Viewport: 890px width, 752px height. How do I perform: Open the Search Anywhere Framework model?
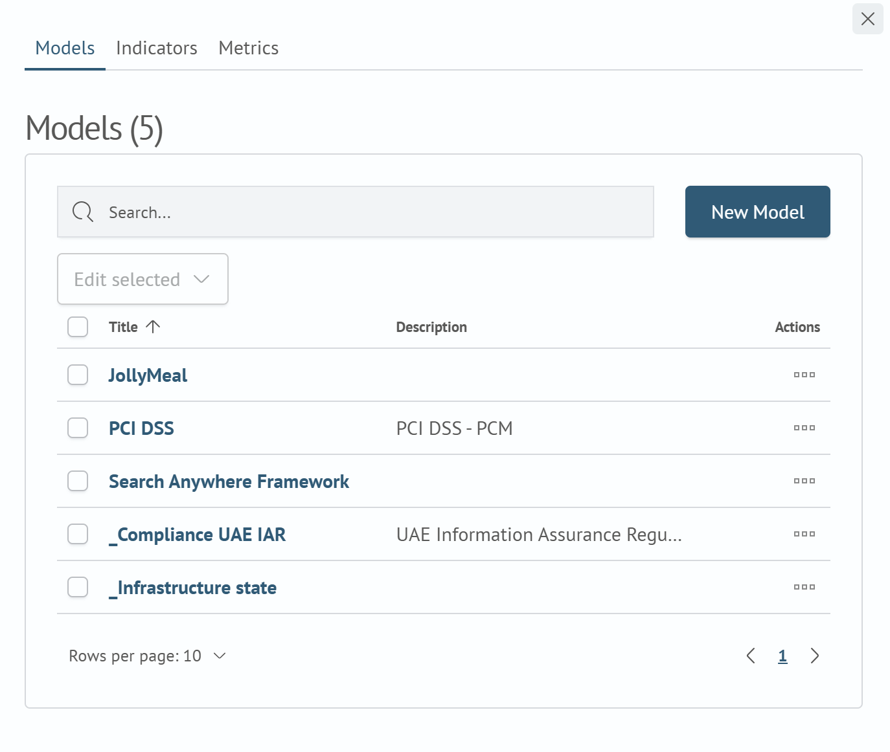[229, 481]
